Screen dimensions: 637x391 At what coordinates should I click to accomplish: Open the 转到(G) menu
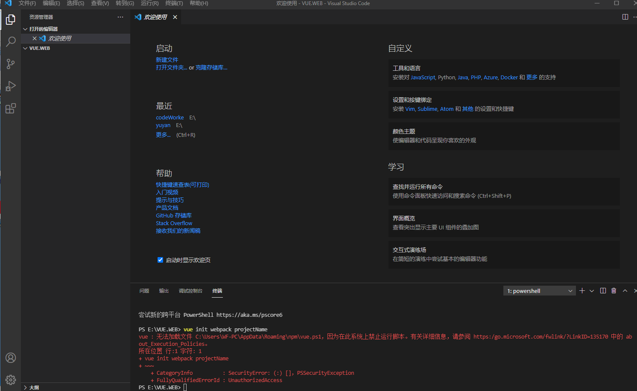coord(125,3)
